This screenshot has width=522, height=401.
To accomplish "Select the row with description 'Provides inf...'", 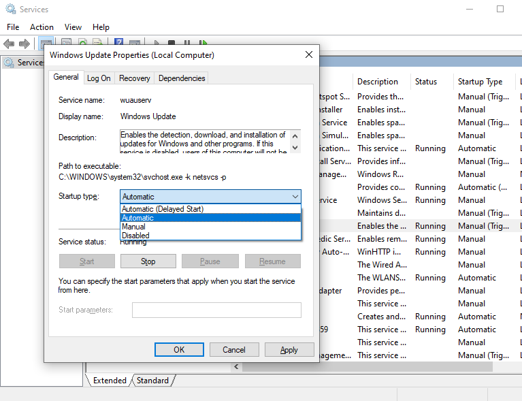I will pos(421,161).
